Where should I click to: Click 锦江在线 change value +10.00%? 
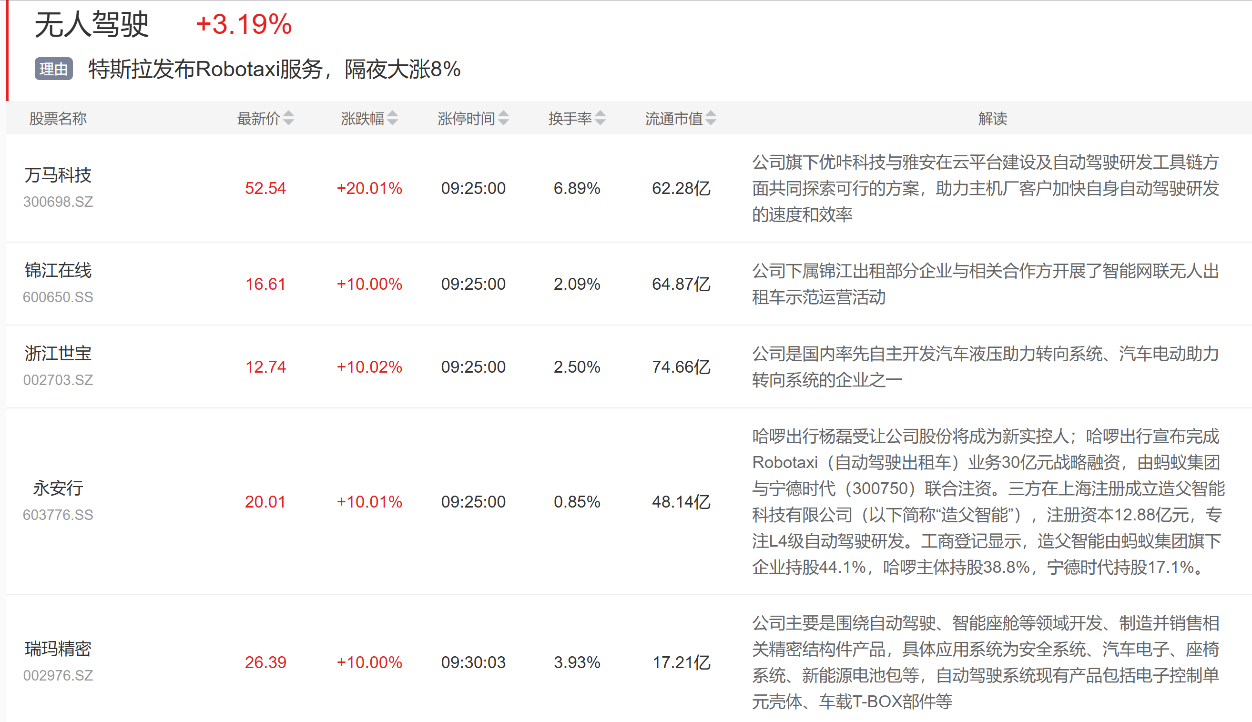369,284
